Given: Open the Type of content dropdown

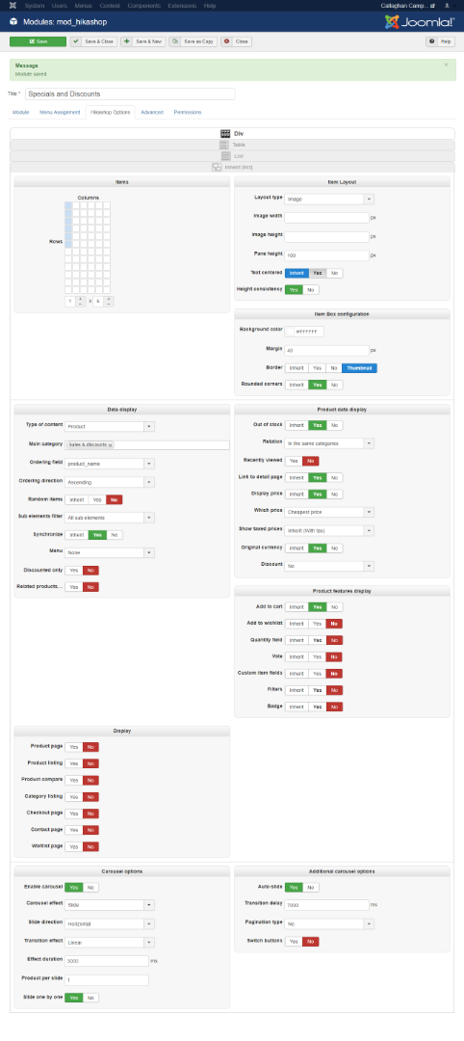Looking at the screenshot, I should point(110,426).
